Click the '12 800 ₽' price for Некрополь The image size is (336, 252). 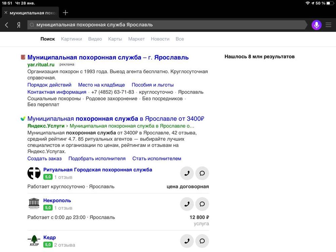point(199,217)
